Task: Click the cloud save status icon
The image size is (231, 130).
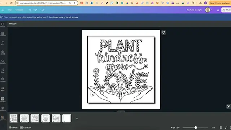Action: pos(43,10)
